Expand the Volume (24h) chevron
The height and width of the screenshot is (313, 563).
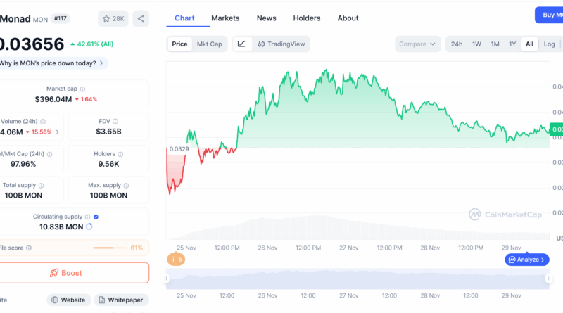[58, 132]
